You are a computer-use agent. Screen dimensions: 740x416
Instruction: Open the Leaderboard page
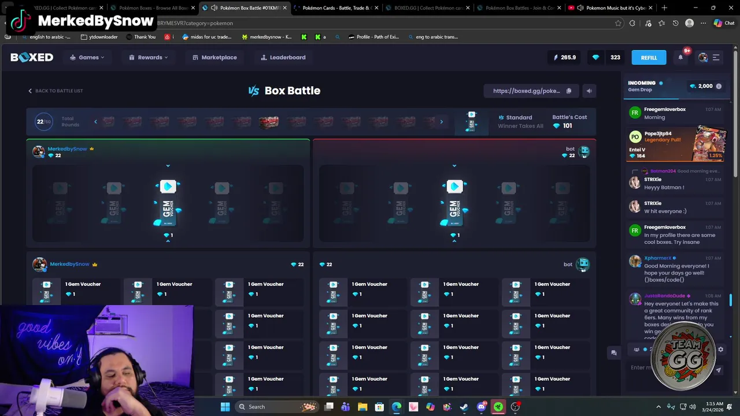pyautogui.click(x=283, y=57)
